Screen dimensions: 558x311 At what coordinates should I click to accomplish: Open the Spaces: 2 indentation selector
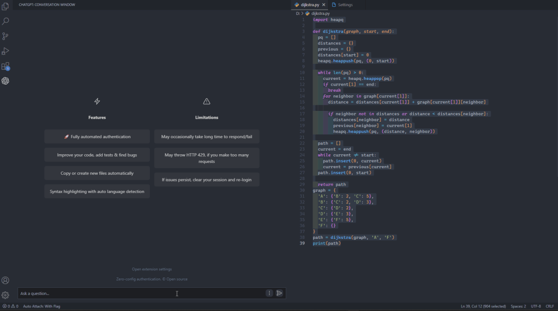click(518, 306)
